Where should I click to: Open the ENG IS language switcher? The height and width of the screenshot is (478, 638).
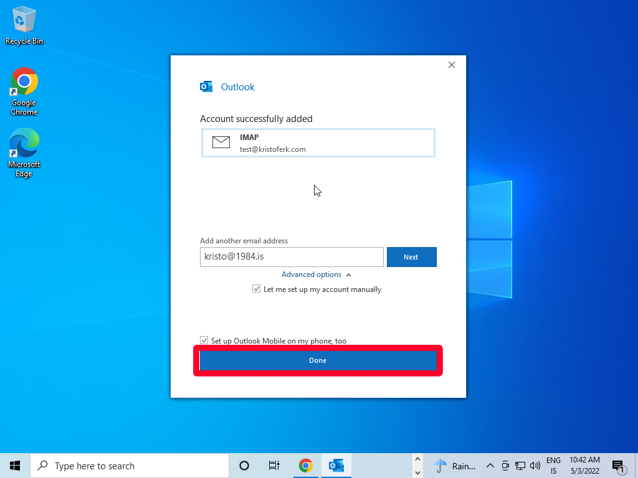[x=553, y=466]
